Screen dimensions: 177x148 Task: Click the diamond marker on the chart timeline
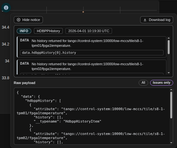point(83,12)
